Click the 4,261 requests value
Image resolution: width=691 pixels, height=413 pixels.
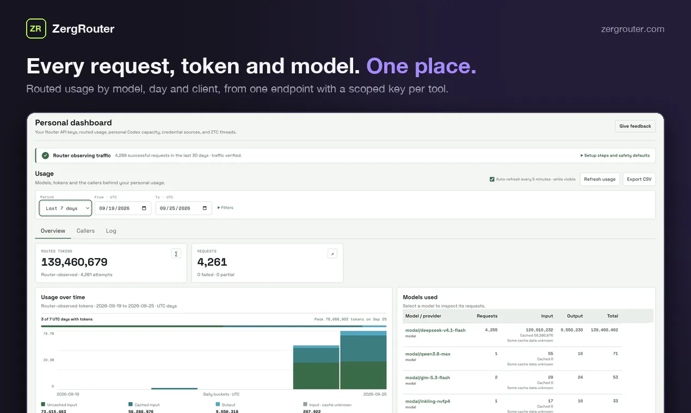point(212,262)
